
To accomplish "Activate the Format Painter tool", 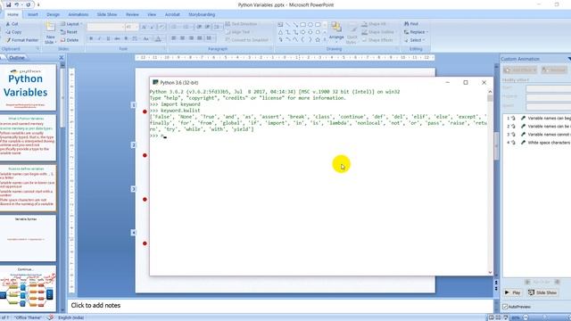I will click(22, 40).
